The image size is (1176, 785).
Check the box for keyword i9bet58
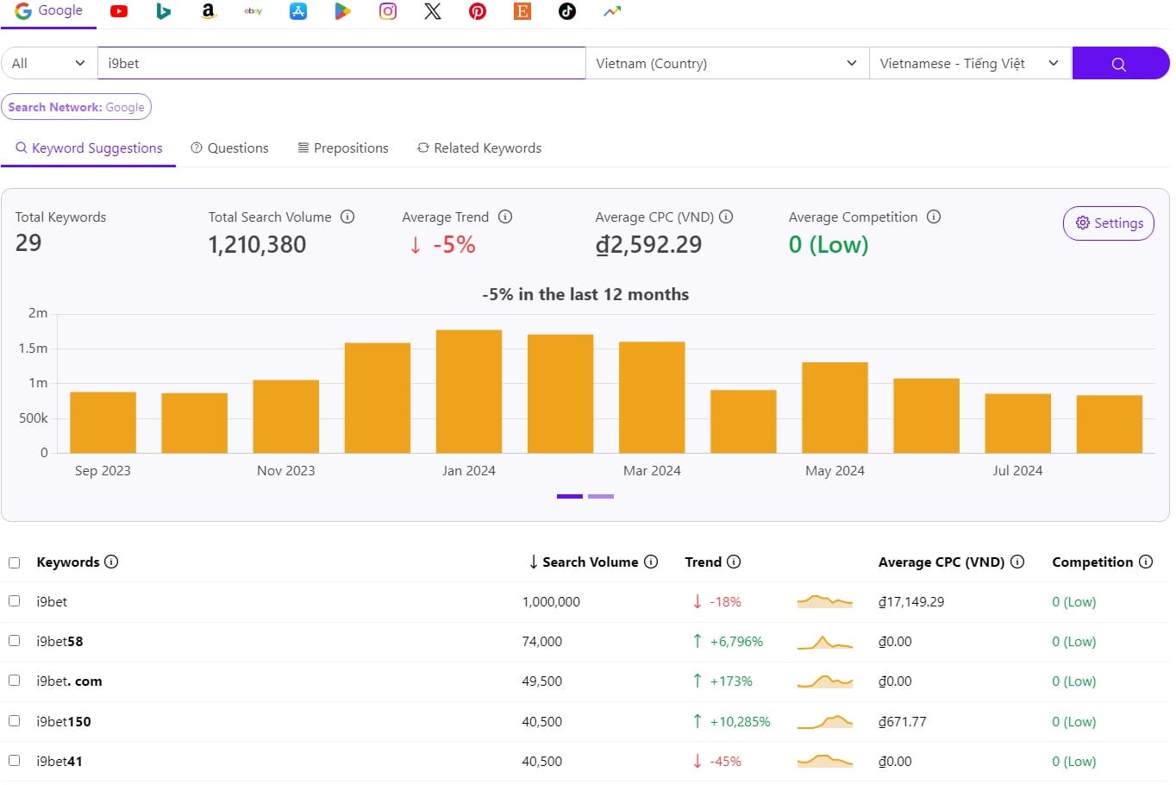tap(15, 641)
